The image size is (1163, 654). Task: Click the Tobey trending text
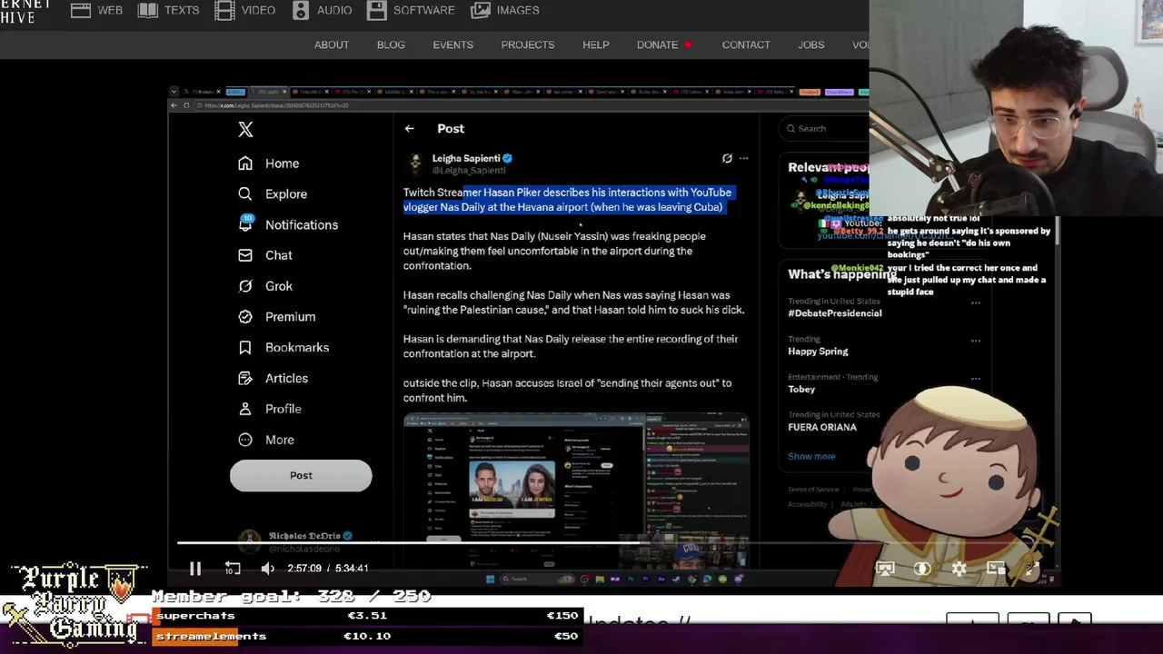[801, 390]
